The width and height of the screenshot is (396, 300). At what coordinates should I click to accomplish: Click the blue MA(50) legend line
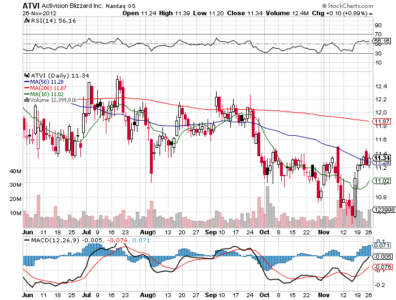pos(27,82)
